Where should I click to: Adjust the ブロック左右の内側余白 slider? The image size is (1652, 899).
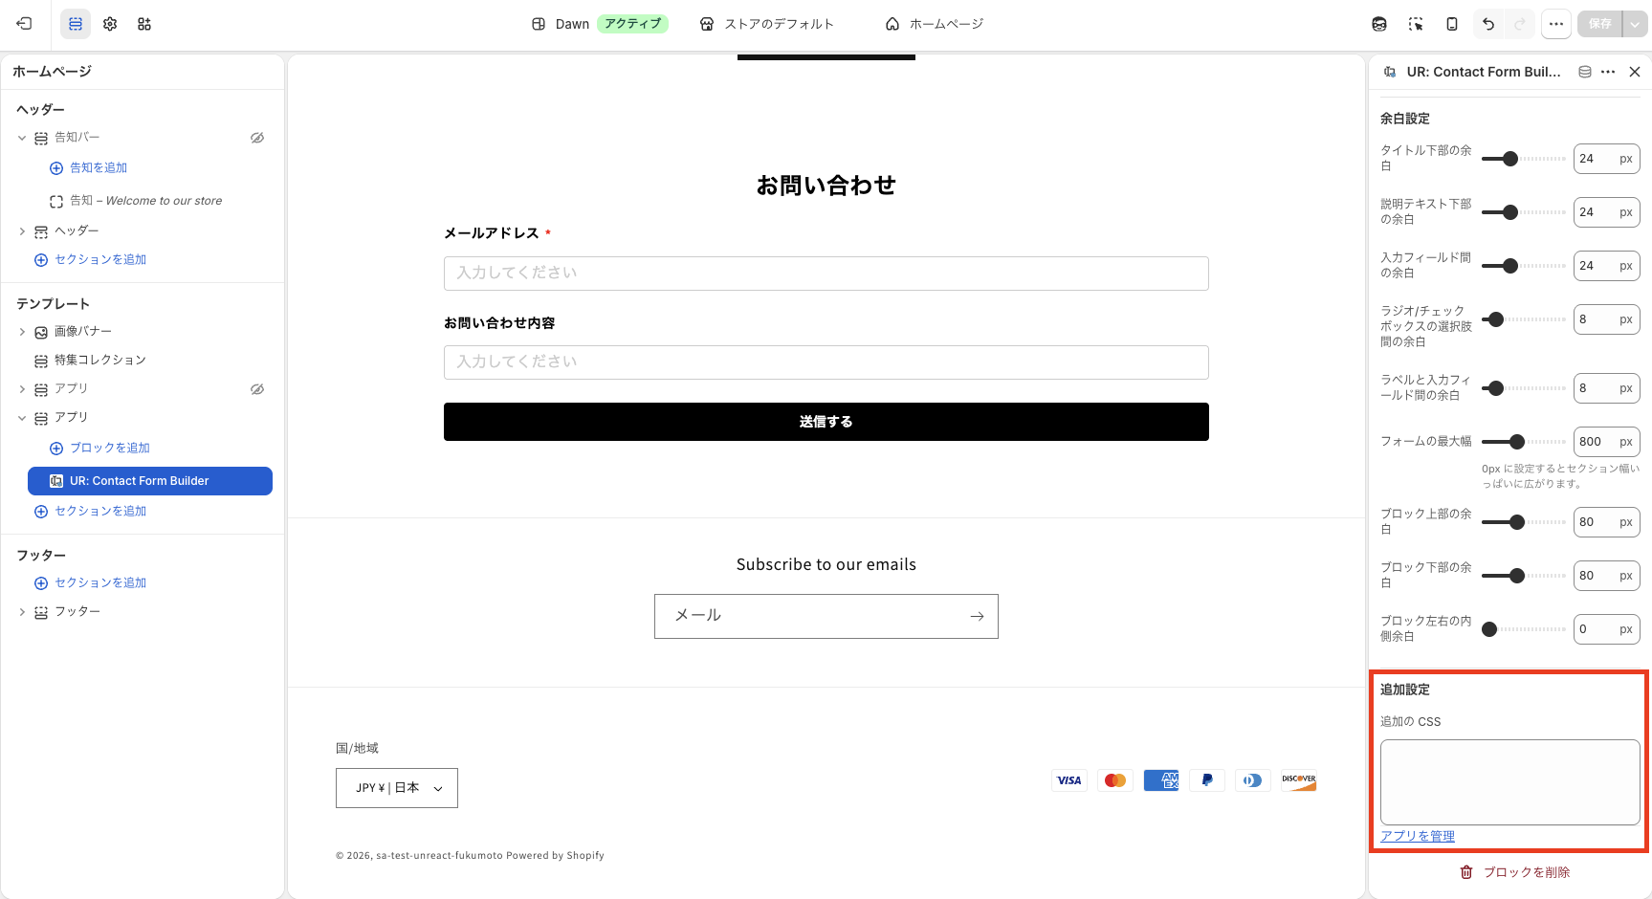(x=1523, y=629)
